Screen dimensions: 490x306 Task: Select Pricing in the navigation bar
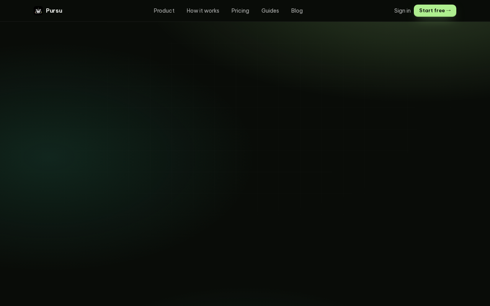240,11
